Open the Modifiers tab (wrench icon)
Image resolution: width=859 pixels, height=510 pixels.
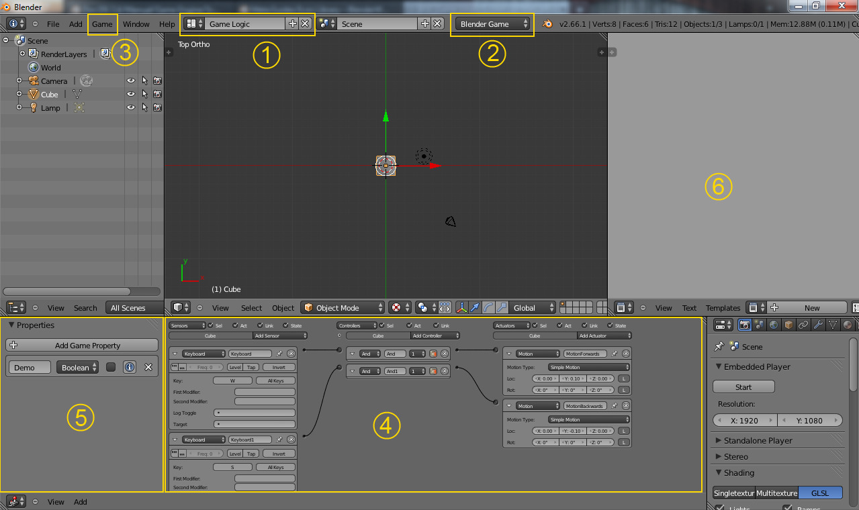point(817,325)
